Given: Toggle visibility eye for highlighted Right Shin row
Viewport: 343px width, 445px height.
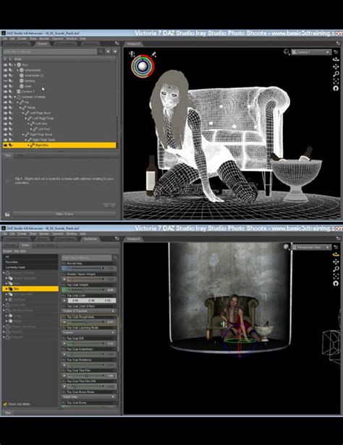Looking at the screenshot, I should coord(5,145).
